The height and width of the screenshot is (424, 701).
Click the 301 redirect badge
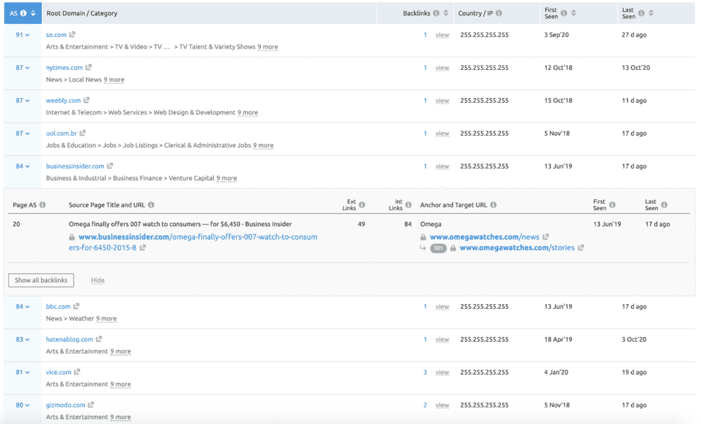click(x=438, y=248)
